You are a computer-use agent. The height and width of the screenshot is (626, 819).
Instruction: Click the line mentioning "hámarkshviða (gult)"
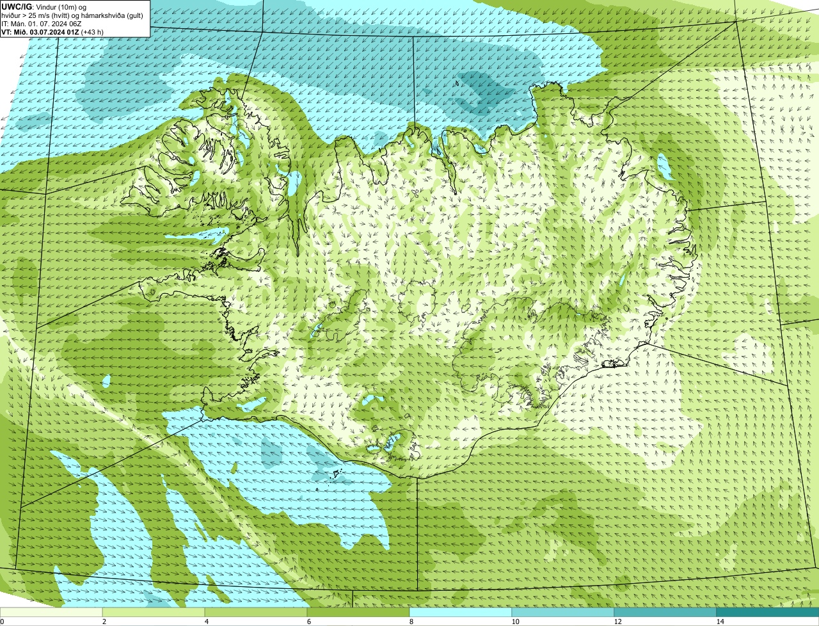click(72, 15)
